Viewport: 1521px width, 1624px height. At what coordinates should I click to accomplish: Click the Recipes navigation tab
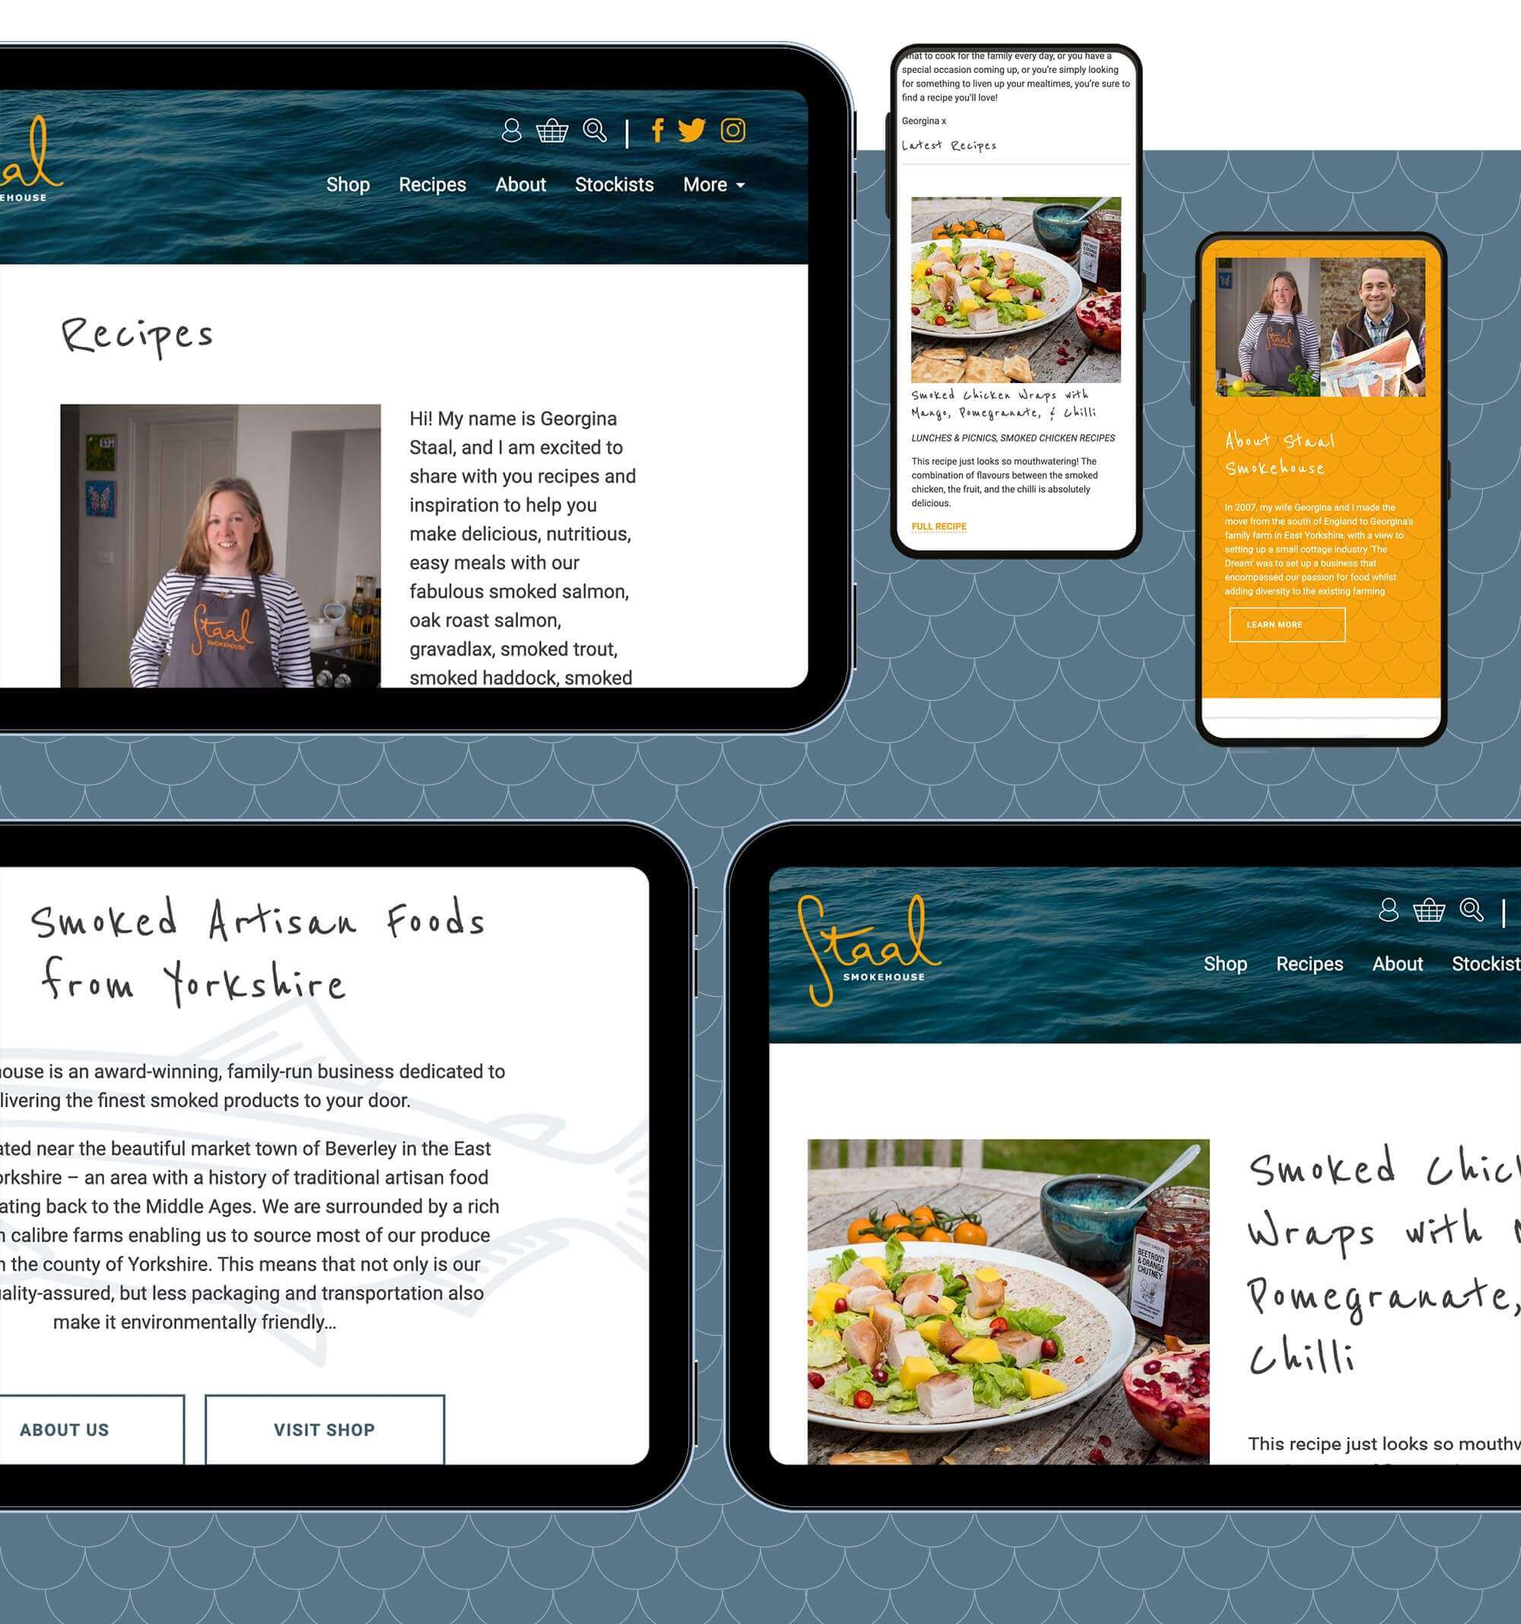click(x=432, y=183)
